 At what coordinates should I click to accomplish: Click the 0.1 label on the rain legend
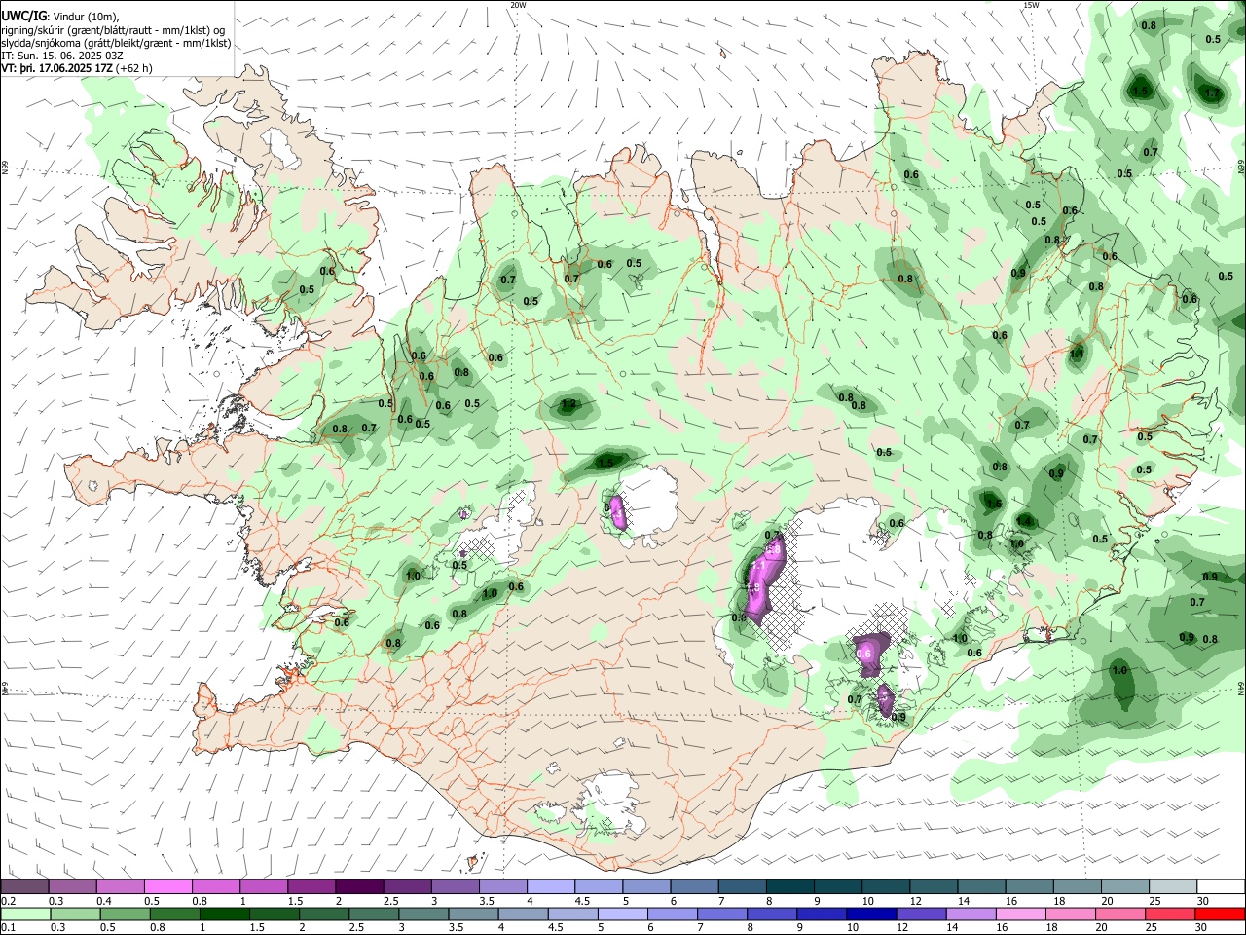(x=8, y=928)
